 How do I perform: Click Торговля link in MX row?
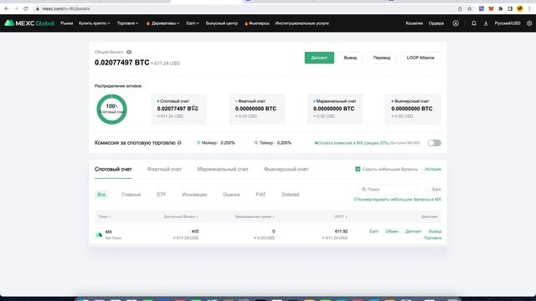coord(433,237)
